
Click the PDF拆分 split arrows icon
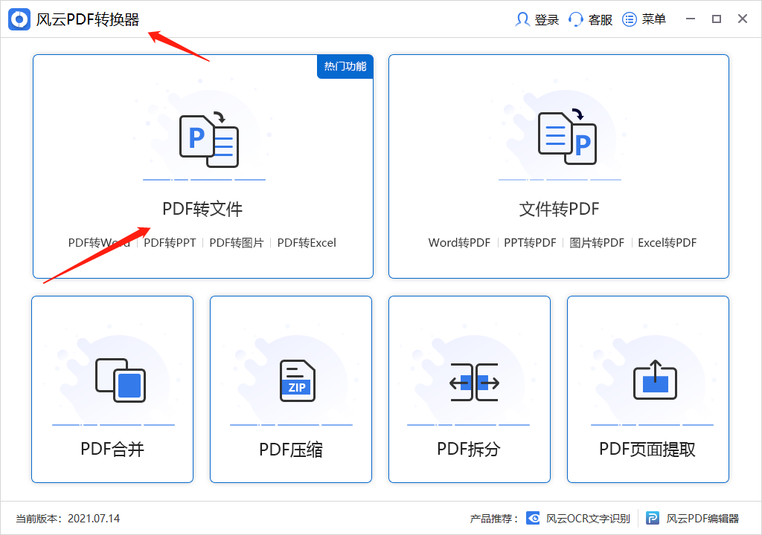pyautogui.click(x=474, y=383)
